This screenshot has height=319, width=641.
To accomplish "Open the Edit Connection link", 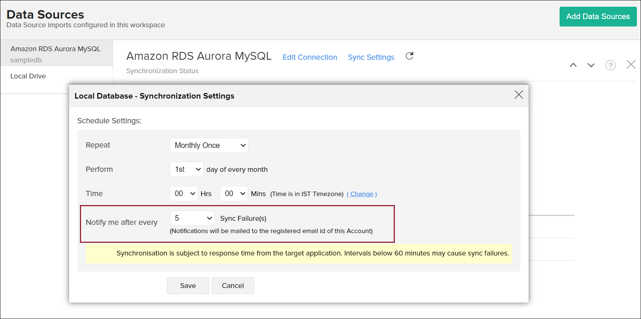I will tap(310, 57).
